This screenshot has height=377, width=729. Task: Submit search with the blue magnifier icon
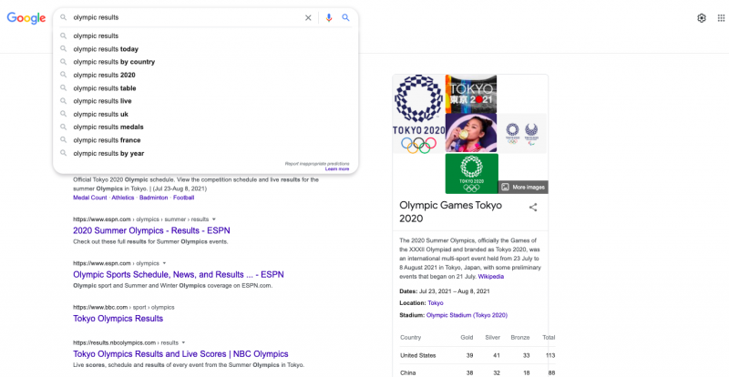click(345, 17)
